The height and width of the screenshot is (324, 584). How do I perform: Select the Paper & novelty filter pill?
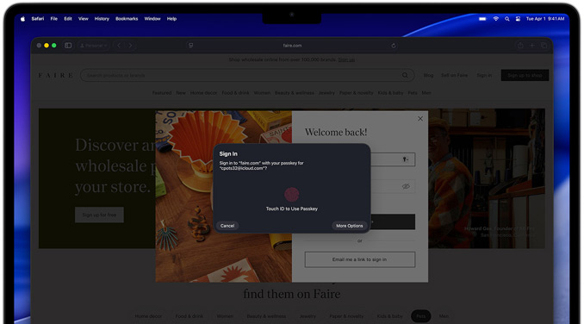coord(346,316)
